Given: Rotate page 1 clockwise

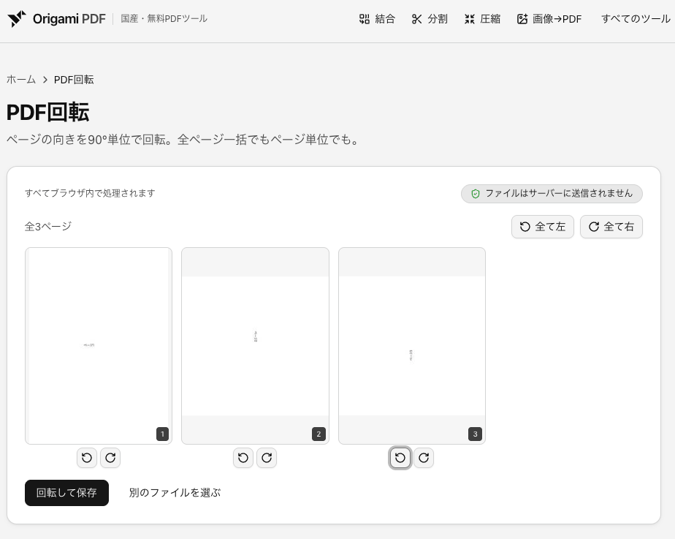Looking at the screenshot, I should (110, 458).
